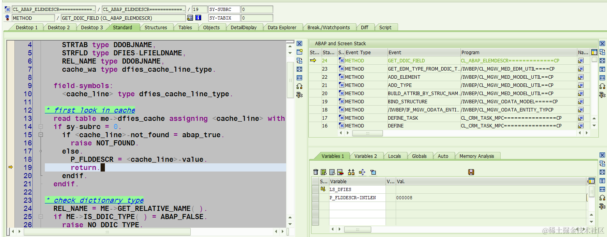Close the source code tool panel
Image resolution: width=607 pixels, height=237 pixels.
pyautogui.click(x=299, y=44)
